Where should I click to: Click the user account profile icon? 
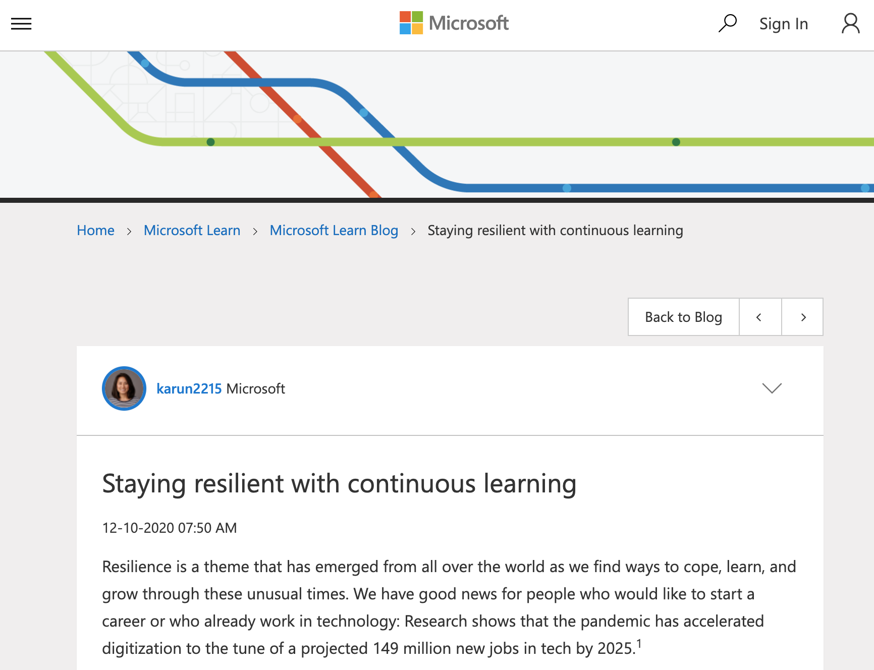click(850, 24)
